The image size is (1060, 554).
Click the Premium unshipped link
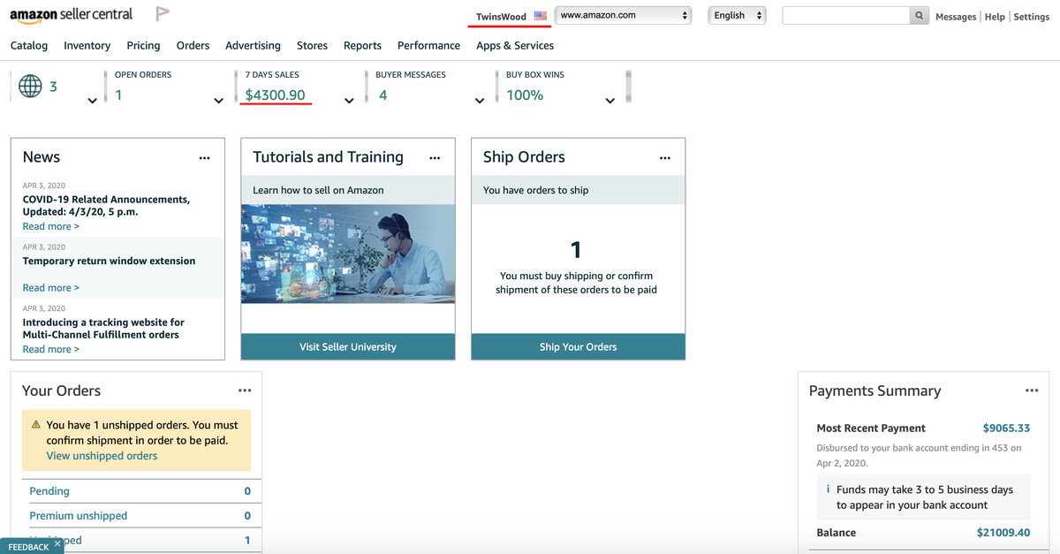(79, 515)
